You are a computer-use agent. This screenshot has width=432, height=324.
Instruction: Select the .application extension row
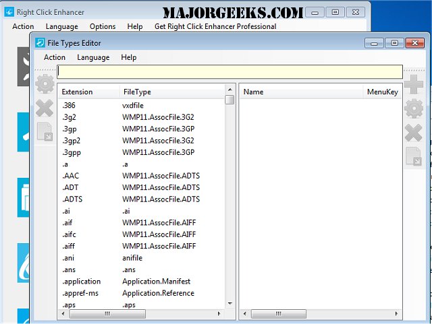coord(142,282)
